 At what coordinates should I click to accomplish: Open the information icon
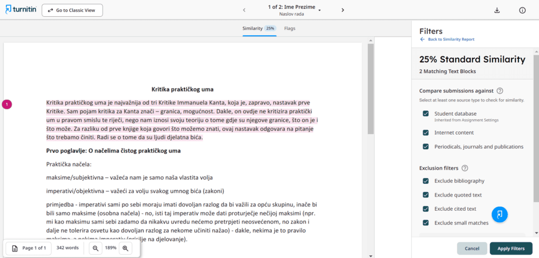click(x=522, y=11)
